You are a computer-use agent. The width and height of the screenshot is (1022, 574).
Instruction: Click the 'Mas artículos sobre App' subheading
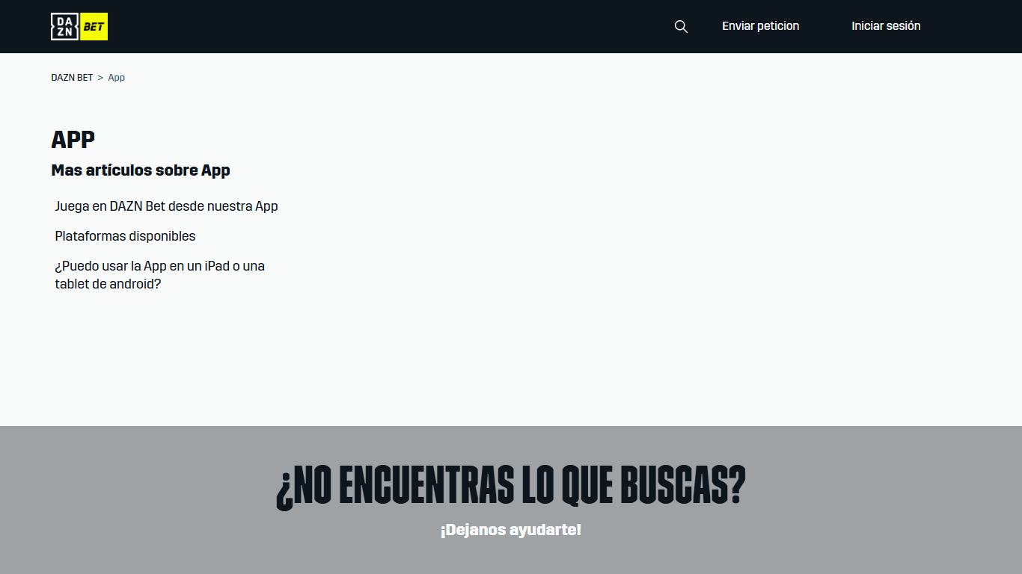pos(141,170)
